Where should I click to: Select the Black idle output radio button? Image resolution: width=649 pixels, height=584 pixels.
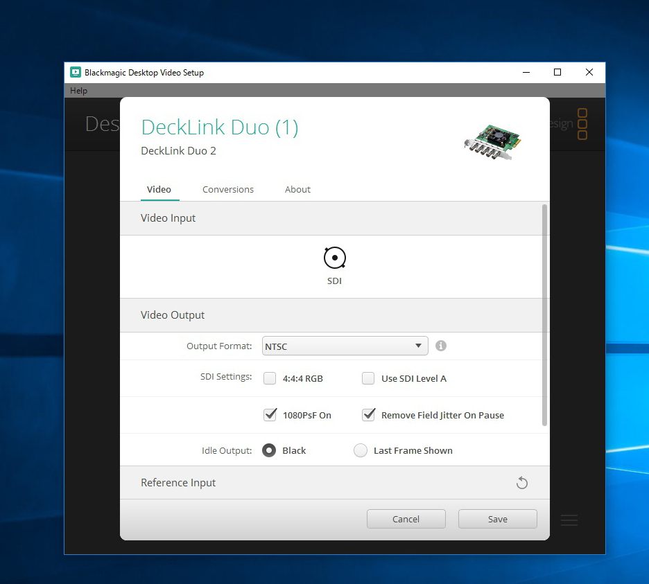tap(269, 450)
